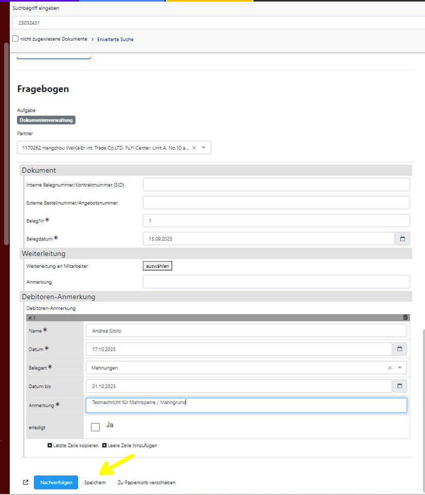Clear the Partner selection with X
Image resolution: width=425 pixels, height=495 pixels.
(194, 148)
